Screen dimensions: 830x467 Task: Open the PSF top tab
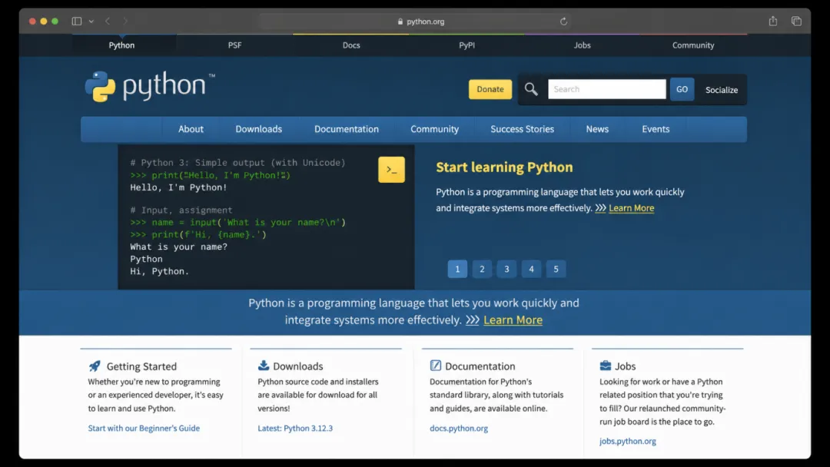pos(234,45)
